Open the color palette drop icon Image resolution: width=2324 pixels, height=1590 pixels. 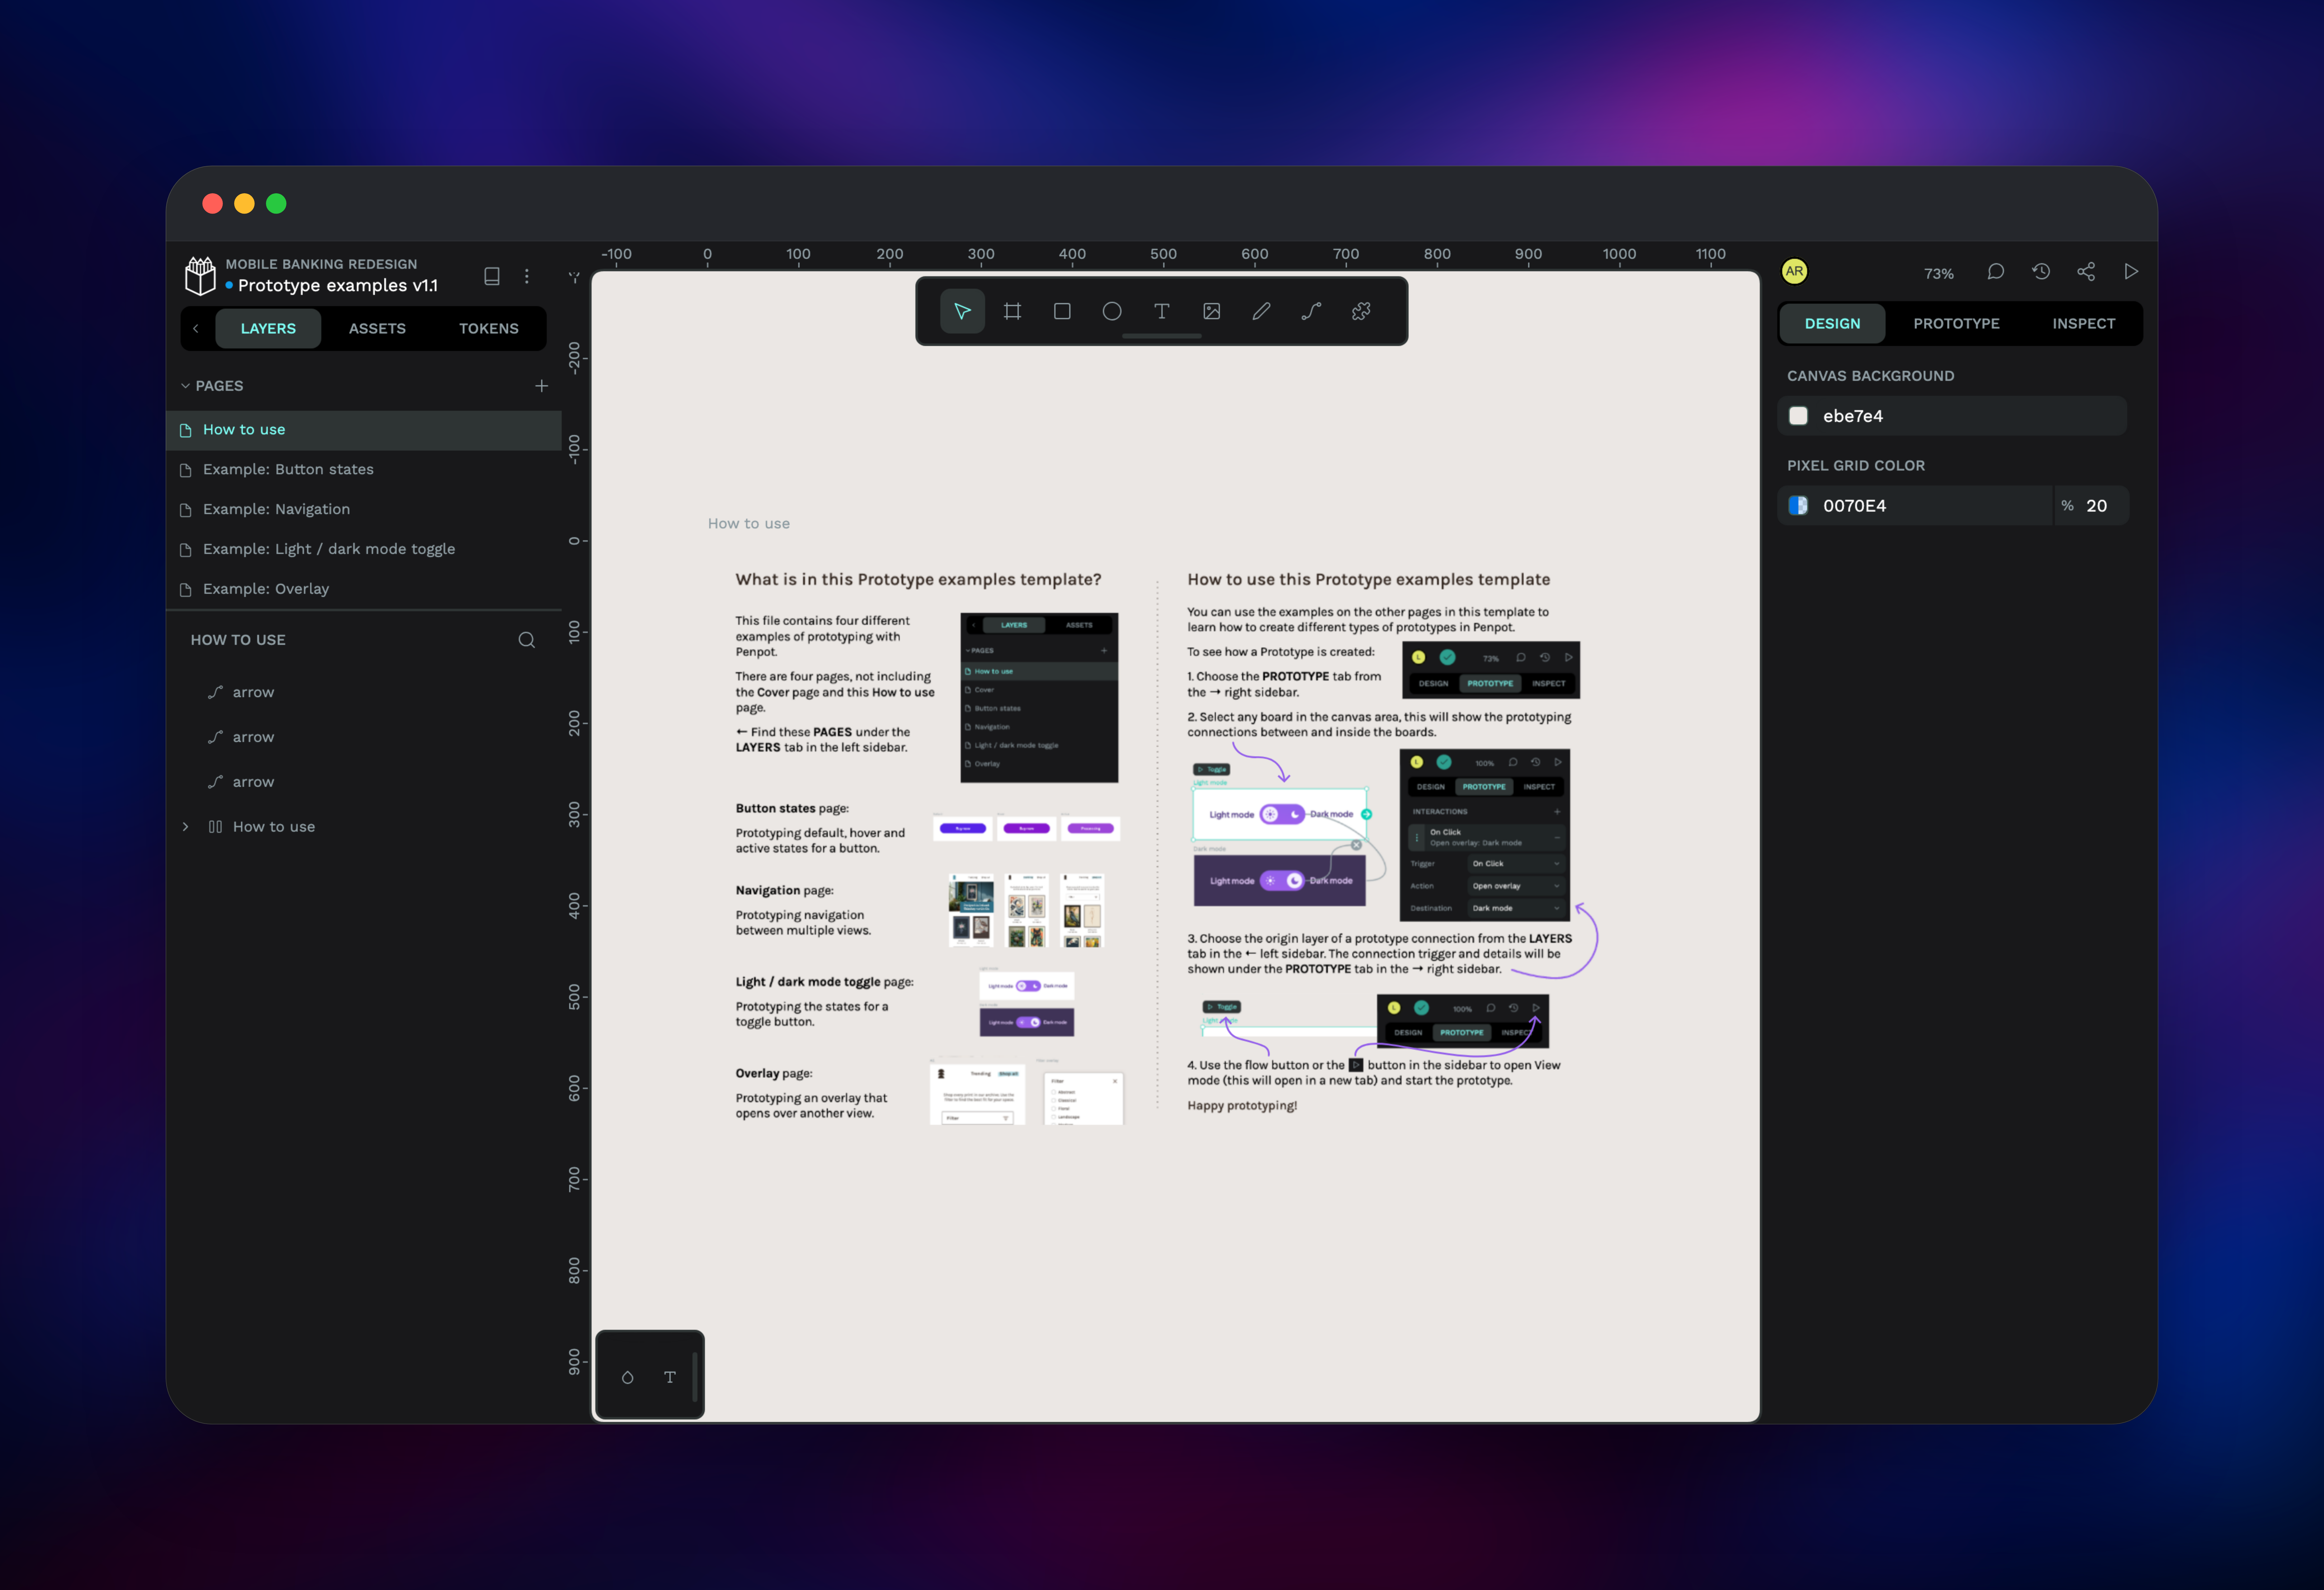coord(628,1377)
